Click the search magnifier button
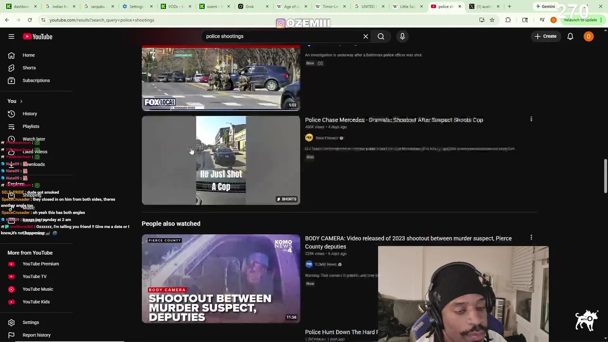Image resolution: width=608 pixels, height=342 pixels. (x=381, y=37)
